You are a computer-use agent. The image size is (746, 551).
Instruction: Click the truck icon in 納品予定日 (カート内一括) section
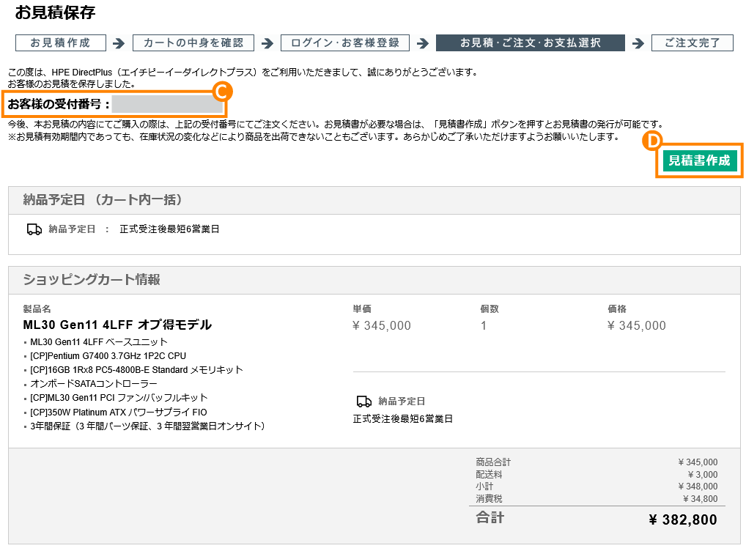click(34, 229)
